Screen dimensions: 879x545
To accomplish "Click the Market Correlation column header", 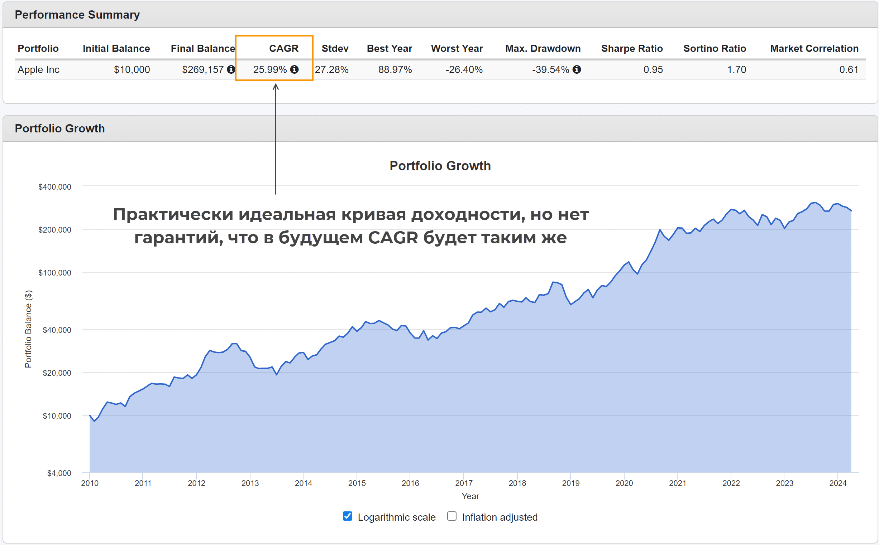I will tap(814, 49).
